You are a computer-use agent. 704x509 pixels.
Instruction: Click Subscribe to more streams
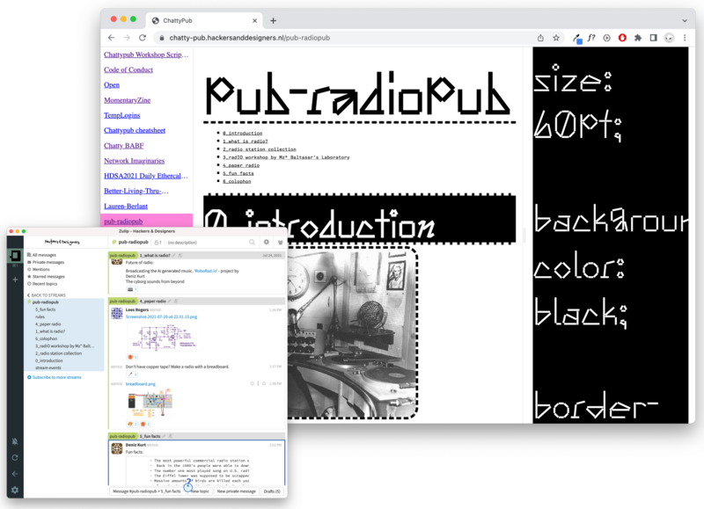pos(55,377)
